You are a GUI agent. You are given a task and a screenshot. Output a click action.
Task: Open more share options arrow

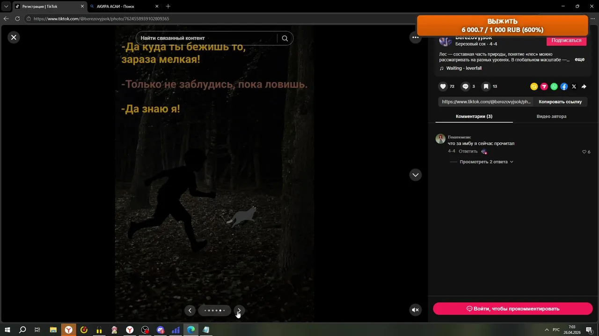[584, 86]
